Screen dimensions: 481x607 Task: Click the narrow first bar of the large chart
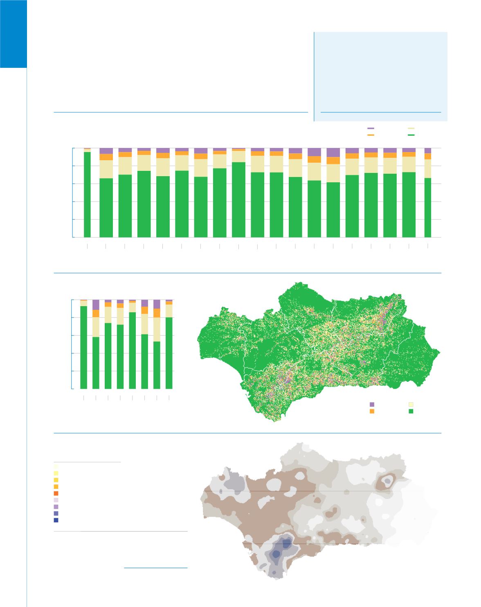(87, 194)
